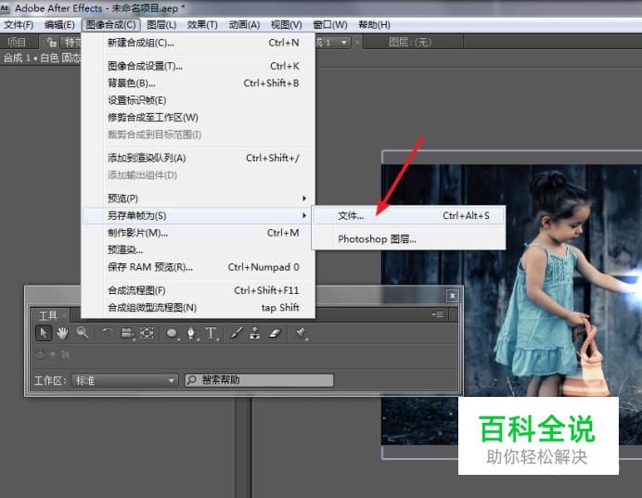
Task: Open the tools panel options menu
Action: tap(438, 314)
